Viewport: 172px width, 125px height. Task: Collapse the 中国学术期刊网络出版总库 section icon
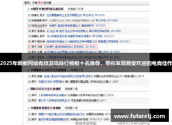click(28, 9)
